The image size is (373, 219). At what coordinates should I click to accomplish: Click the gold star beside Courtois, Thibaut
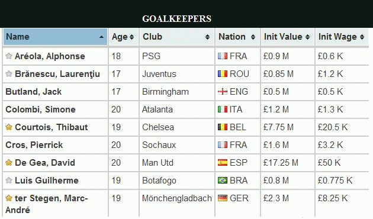pyautogui.click(x=9, y=127)
